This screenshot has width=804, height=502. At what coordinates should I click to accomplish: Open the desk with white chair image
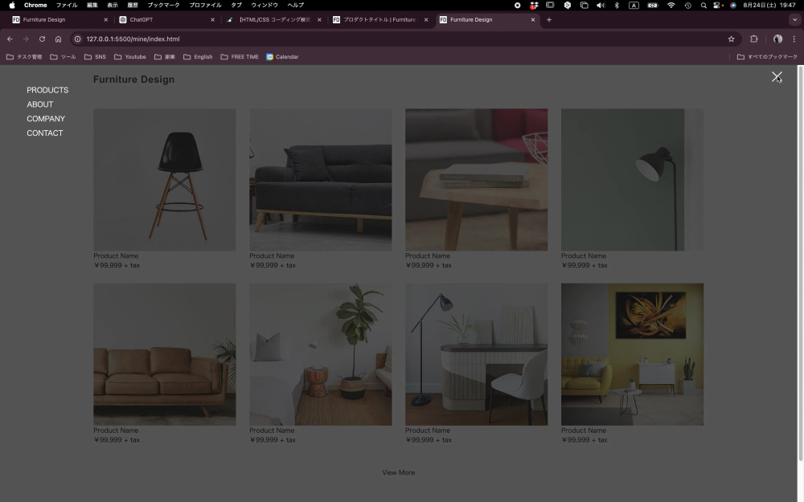coord(476,354)
